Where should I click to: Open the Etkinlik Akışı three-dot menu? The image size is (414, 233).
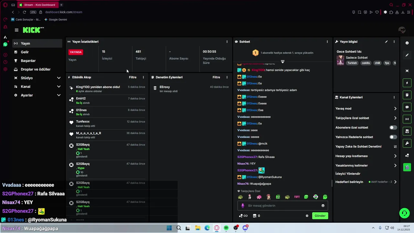pyautogui.click(x=143, y=77)
